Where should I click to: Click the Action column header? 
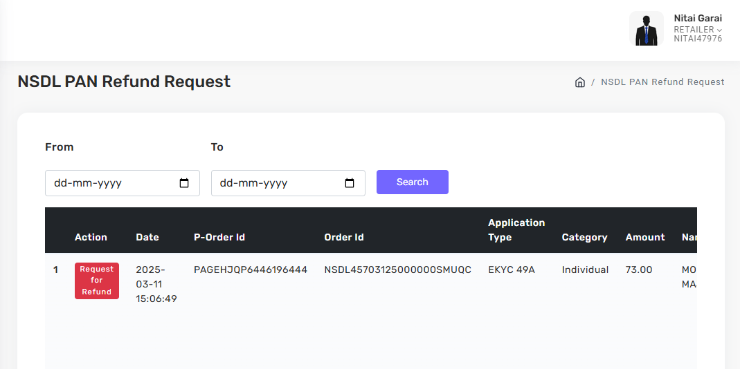coord(91,237)
